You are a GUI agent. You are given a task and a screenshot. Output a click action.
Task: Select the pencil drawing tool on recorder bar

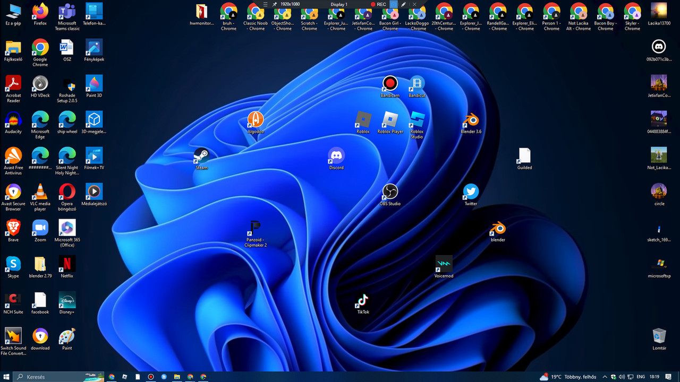pos(404,4)
